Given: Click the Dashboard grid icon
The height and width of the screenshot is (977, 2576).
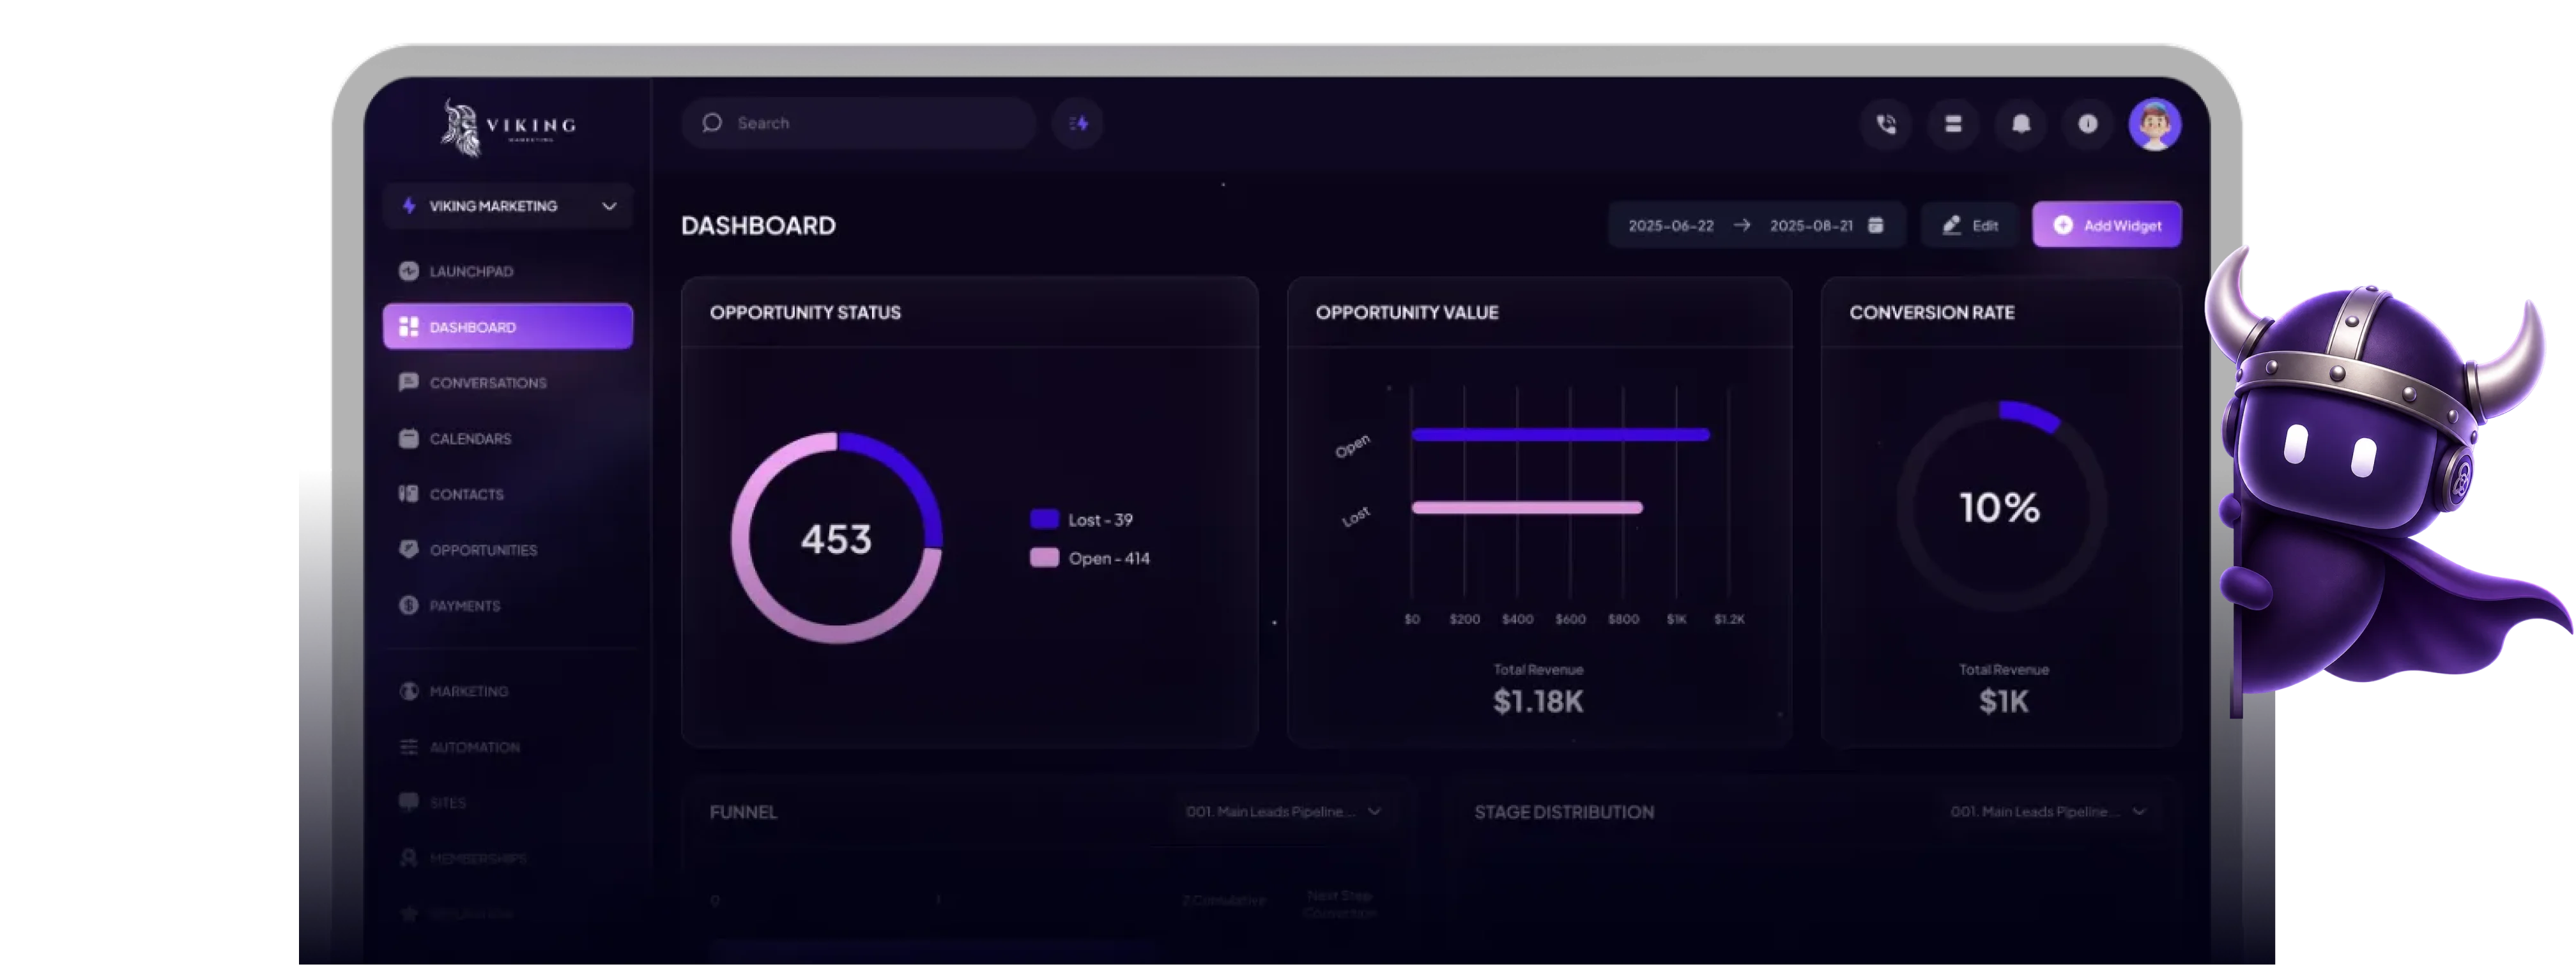Looking at the screenshot, I should 408,327.
